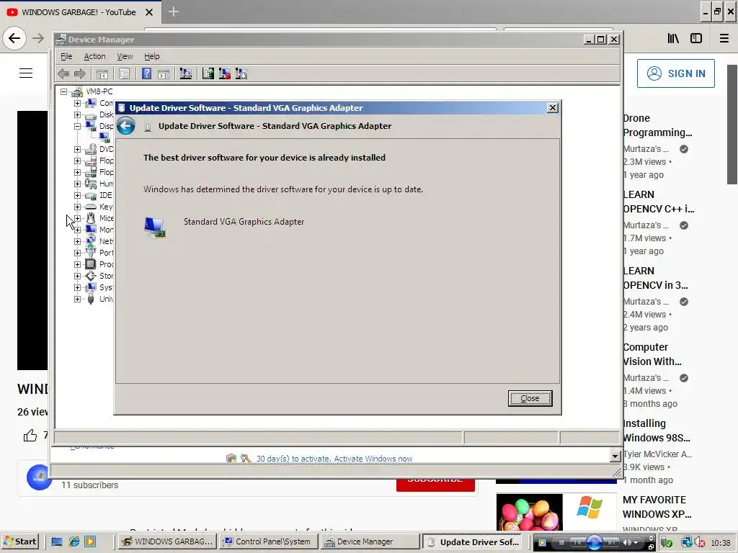Click the Update Driver Software toolbar icon
Viewport: 738px width, 553px height.
(208, 74)
